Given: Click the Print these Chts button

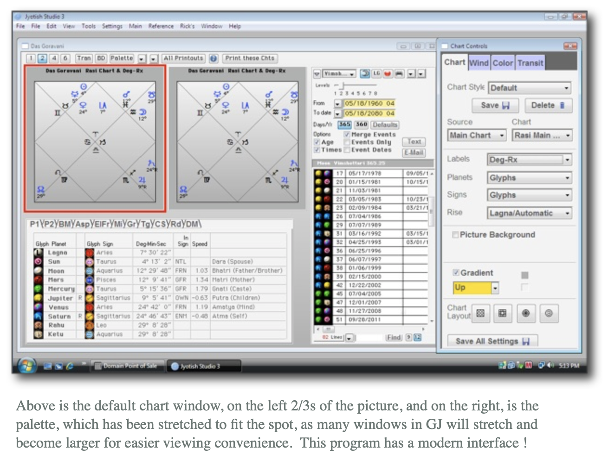Looking at the screenshot, I should tap(250, 58).
